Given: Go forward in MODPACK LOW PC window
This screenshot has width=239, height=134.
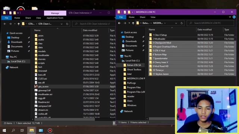Looking at the screenshot, I should tap(125, 23).
